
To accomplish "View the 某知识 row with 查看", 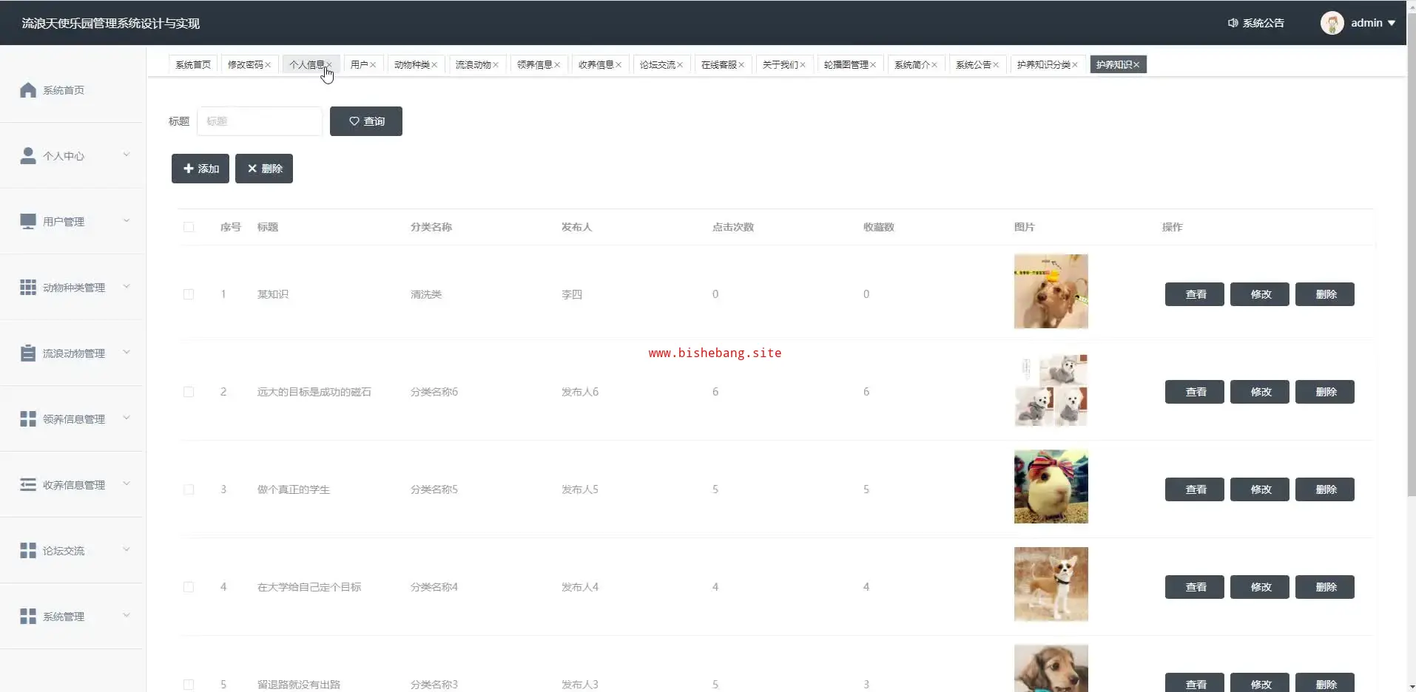I will coord(1195,294).
